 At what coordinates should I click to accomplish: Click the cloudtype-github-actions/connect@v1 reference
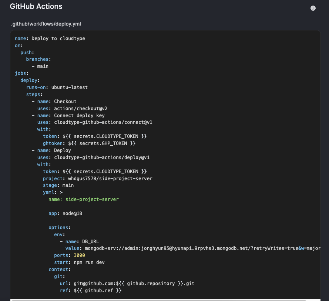[x=105, y=122]
